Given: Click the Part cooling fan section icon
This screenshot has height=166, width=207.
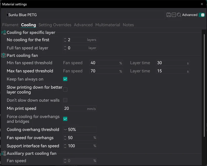Looking at the screenshot, I should pyautogui.click(x=4, y=55).
